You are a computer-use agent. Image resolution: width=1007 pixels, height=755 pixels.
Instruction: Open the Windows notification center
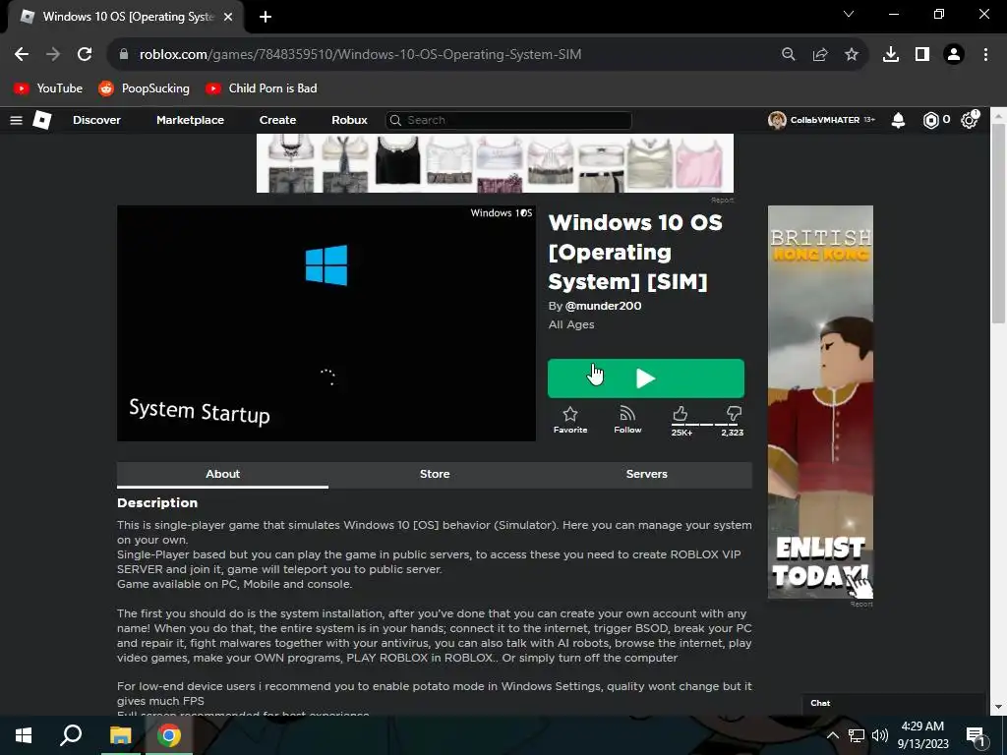pos(976,735)
